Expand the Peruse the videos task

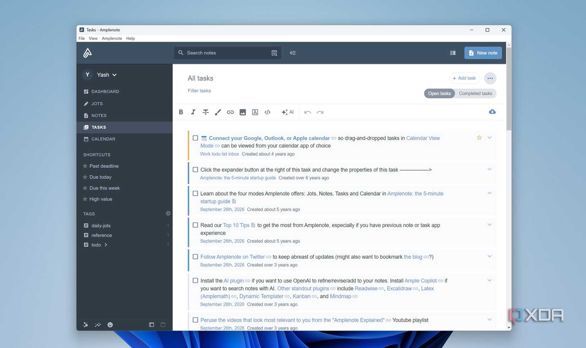coord(489,320)
